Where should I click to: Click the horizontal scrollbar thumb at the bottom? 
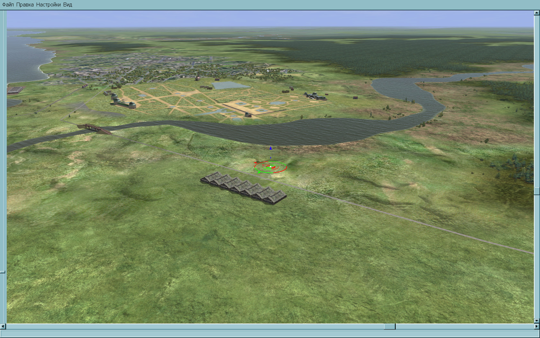click(390, 326)
